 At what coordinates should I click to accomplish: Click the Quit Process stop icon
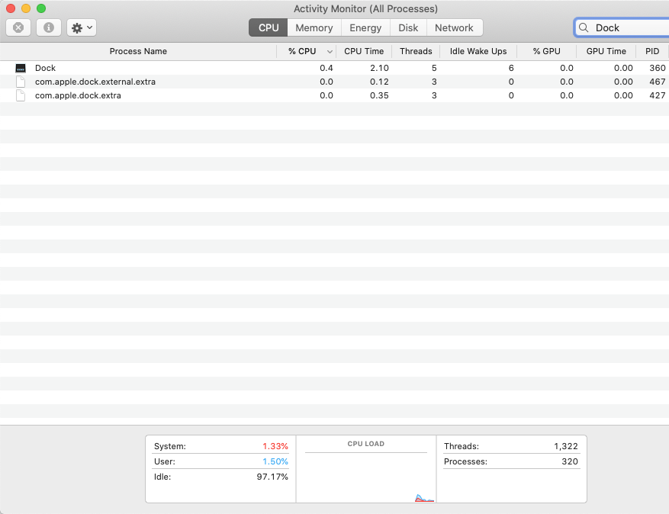click(x=18, y=27)
